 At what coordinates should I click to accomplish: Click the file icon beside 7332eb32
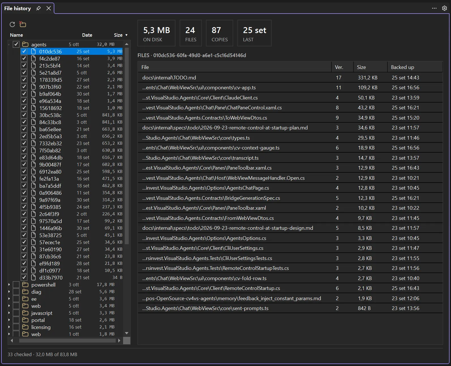pyautogui.click(x=33, y=143)
